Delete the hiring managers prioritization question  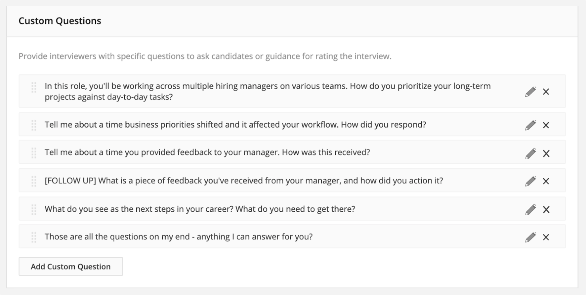[546, 92]
